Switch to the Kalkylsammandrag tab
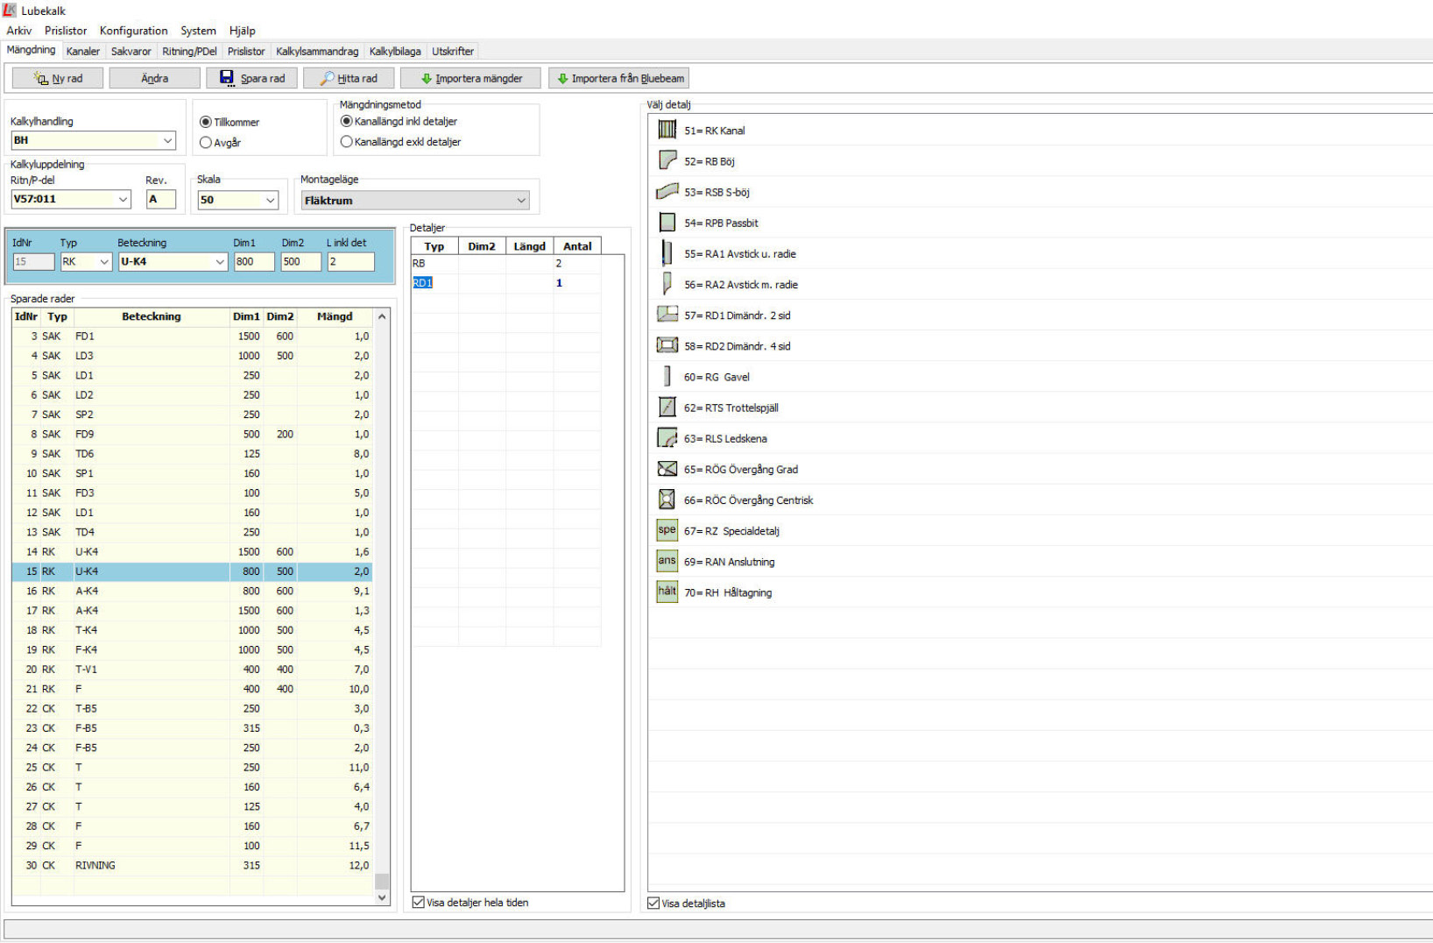This screenshot has width=1433, height=943. pos(317,51)
